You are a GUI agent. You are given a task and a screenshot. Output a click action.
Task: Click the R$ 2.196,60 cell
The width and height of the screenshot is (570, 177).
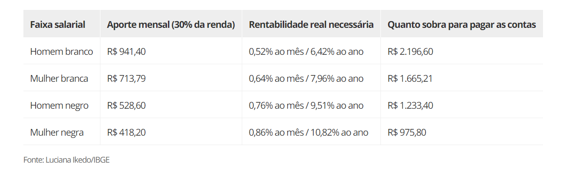tap(410, 52)
